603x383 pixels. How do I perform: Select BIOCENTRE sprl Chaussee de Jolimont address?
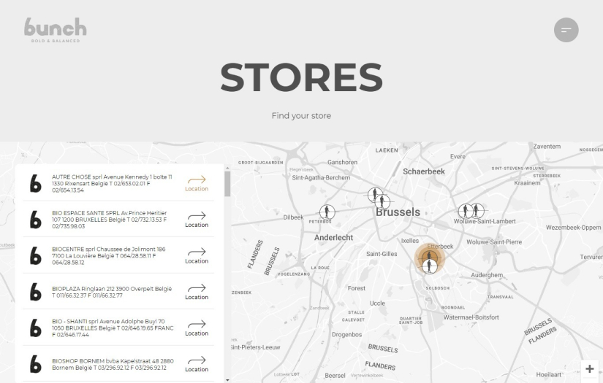109,255
